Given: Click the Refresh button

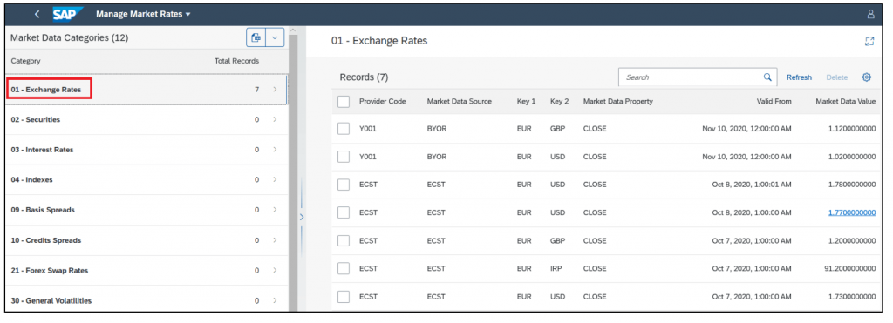Looking at the screenshot, I should 799,77.
